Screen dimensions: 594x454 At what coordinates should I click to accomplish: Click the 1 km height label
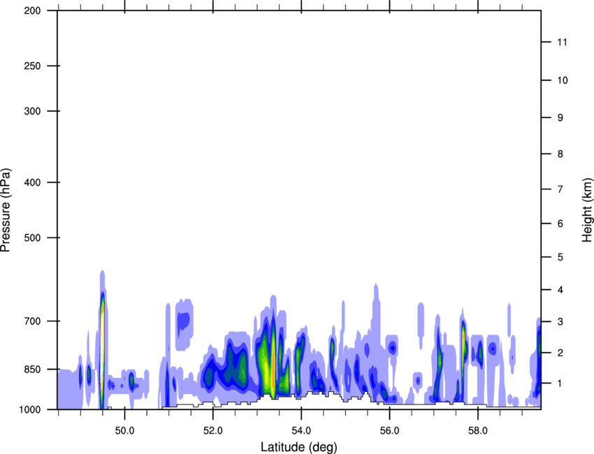pos(560,383)
